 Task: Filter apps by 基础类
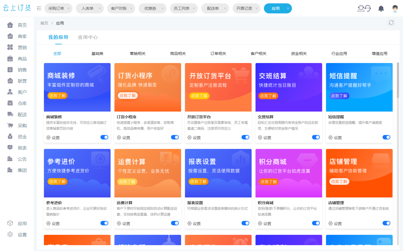(97, 54)
